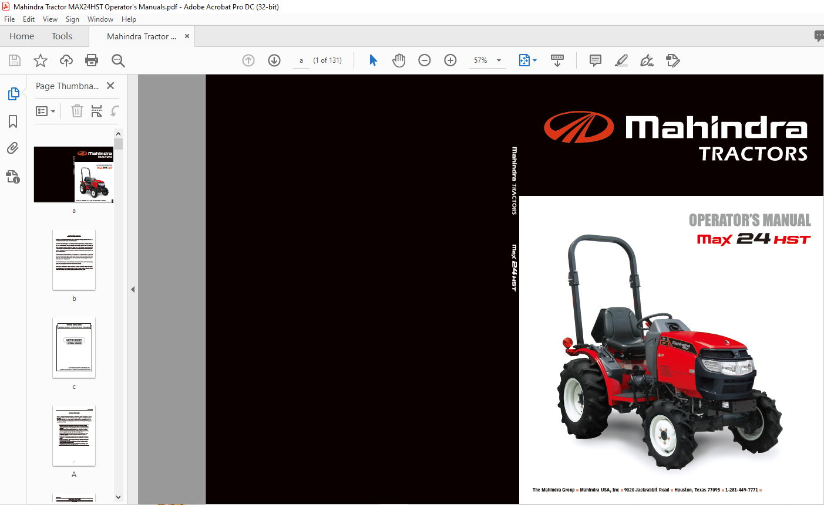824x505 pixels.
Task: Select the arrow selection tool
Action: pos(373,60)
